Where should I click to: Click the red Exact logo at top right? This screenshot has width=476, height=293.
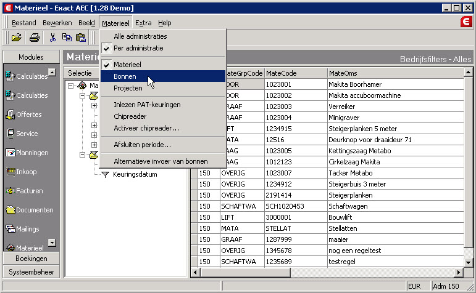[x=466, y=22]
